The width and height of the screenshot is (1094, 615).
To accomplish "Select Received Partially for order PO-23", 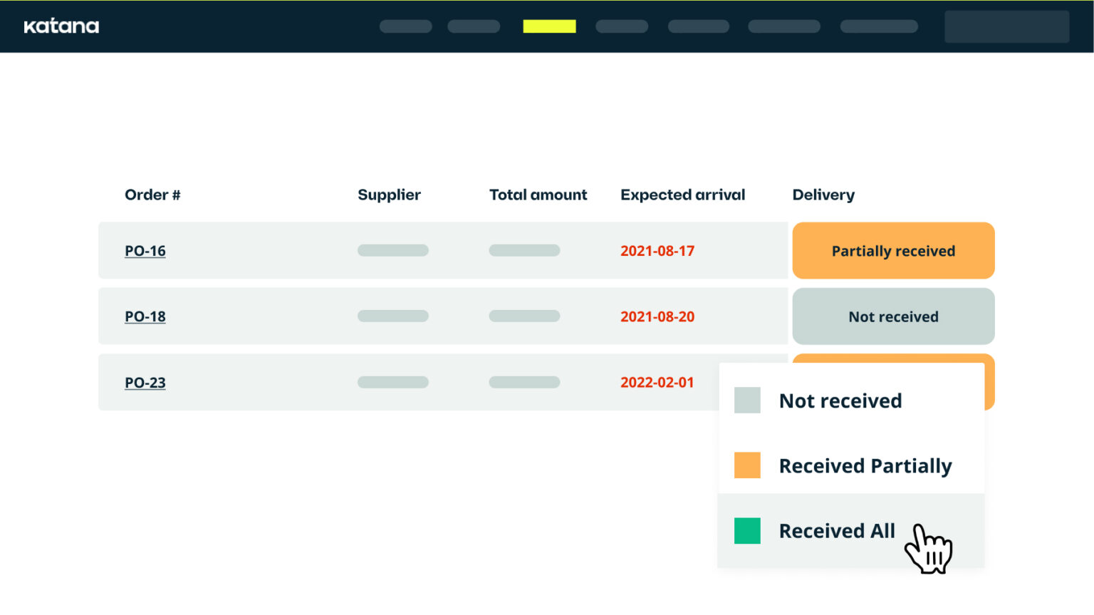I will (x=865, y=465).
